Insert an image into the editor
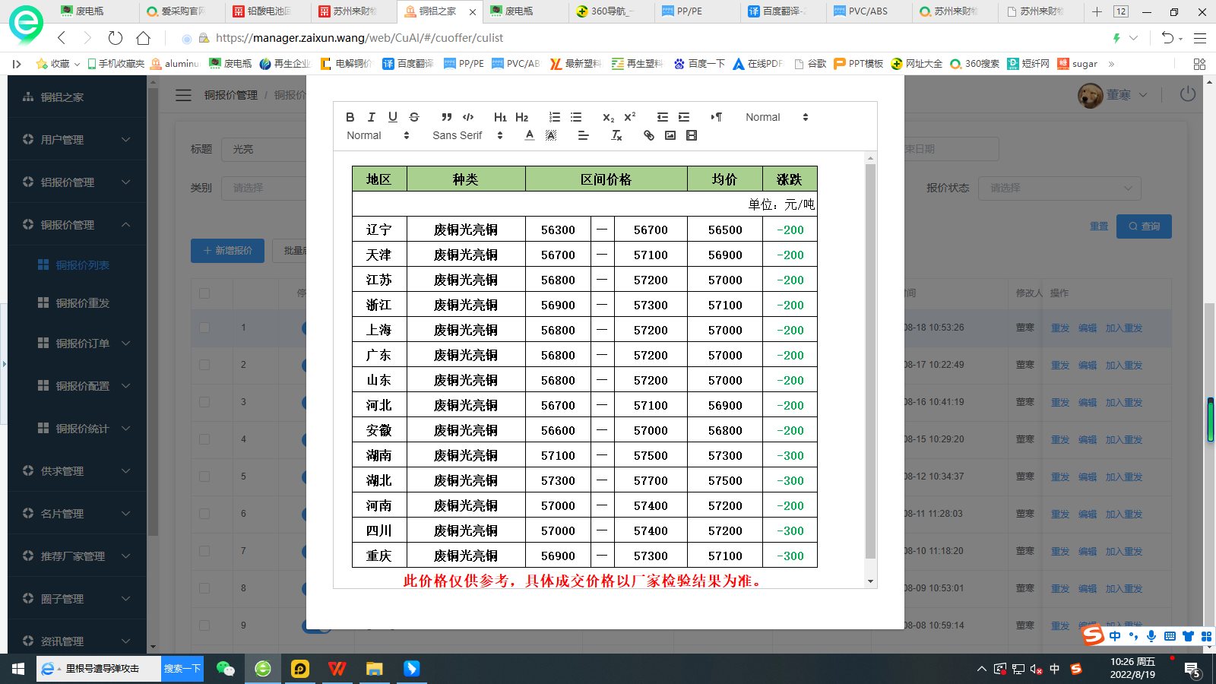Screen dimensions: 1216x684 click(x=670, y=135)
